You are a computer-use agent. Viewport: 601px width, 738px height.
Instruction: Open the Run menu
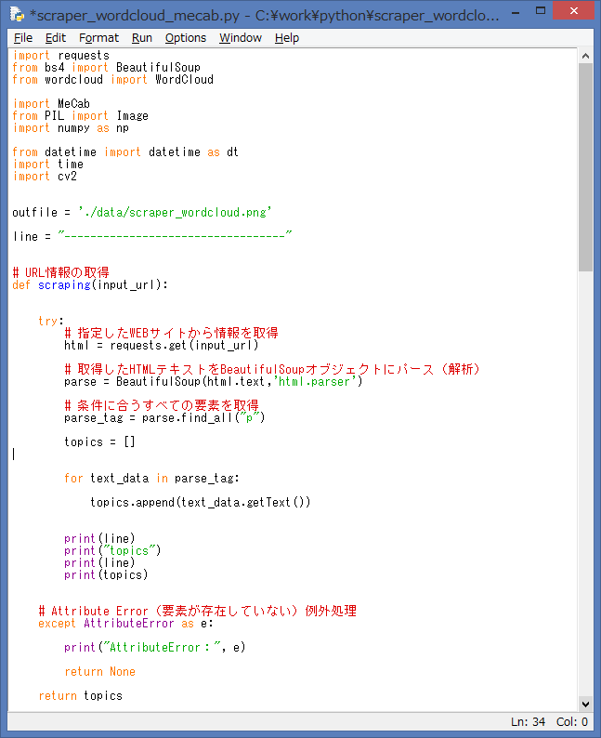(142, 37)
